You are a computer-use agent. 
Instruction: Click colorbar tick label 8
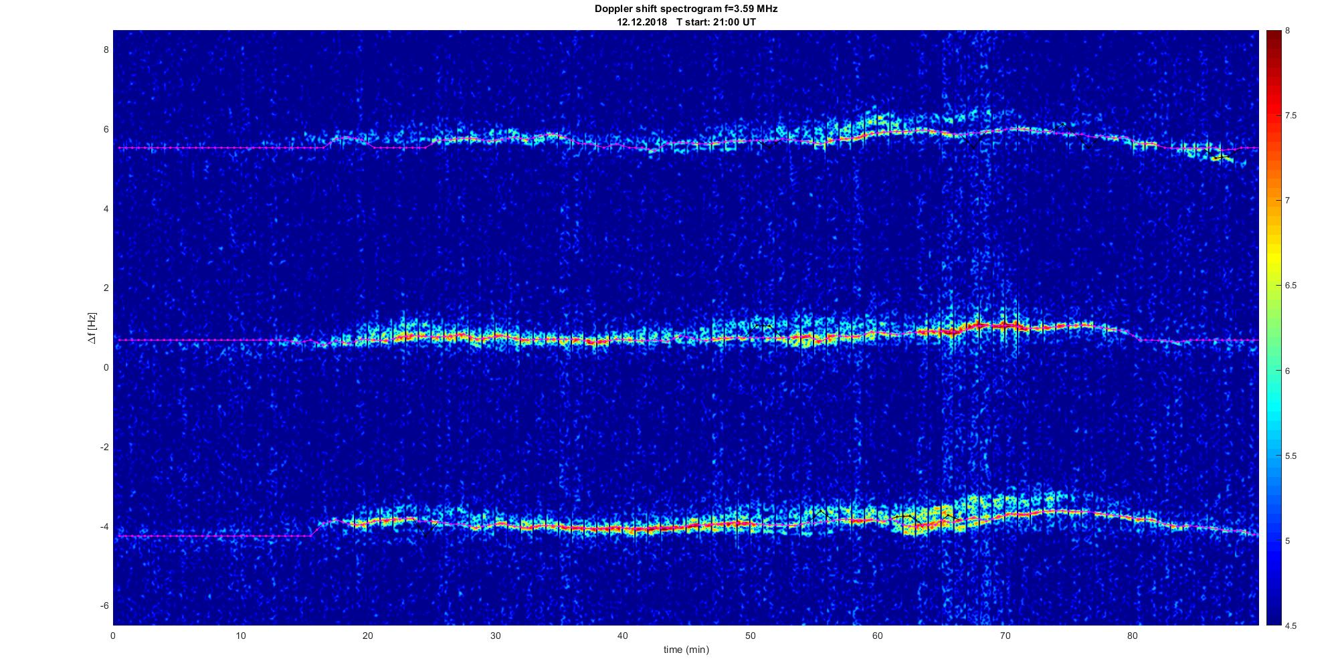point(1287,31)
